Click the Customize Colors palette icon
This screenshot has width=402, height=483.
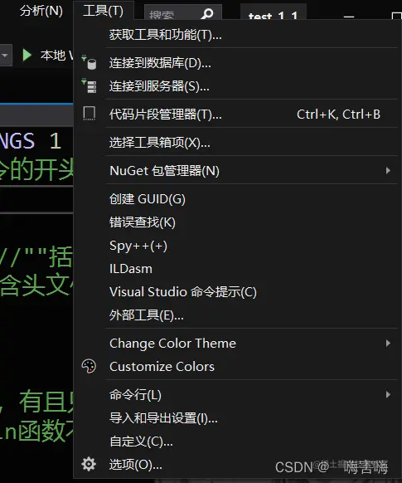[x=89, y=366]
